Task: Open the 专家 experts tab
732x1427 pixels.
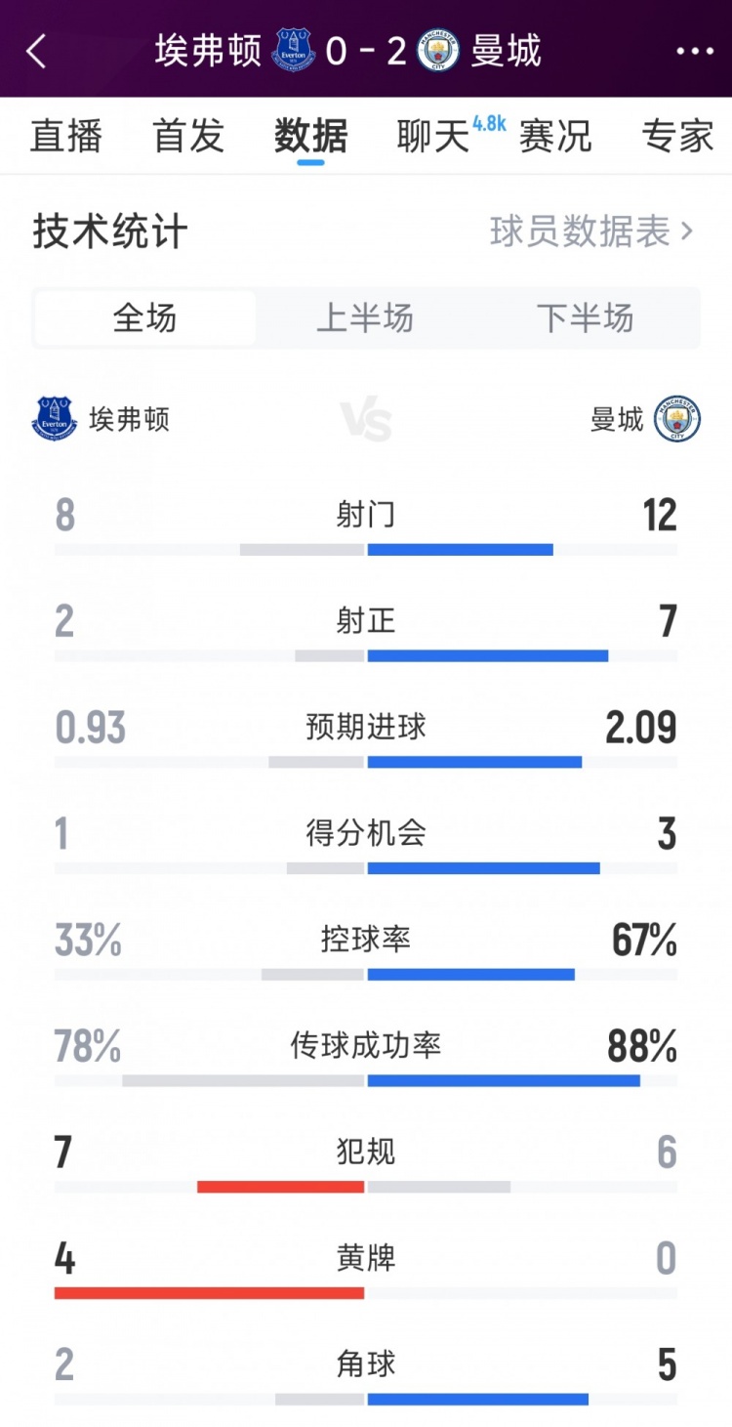Action: 677,136
